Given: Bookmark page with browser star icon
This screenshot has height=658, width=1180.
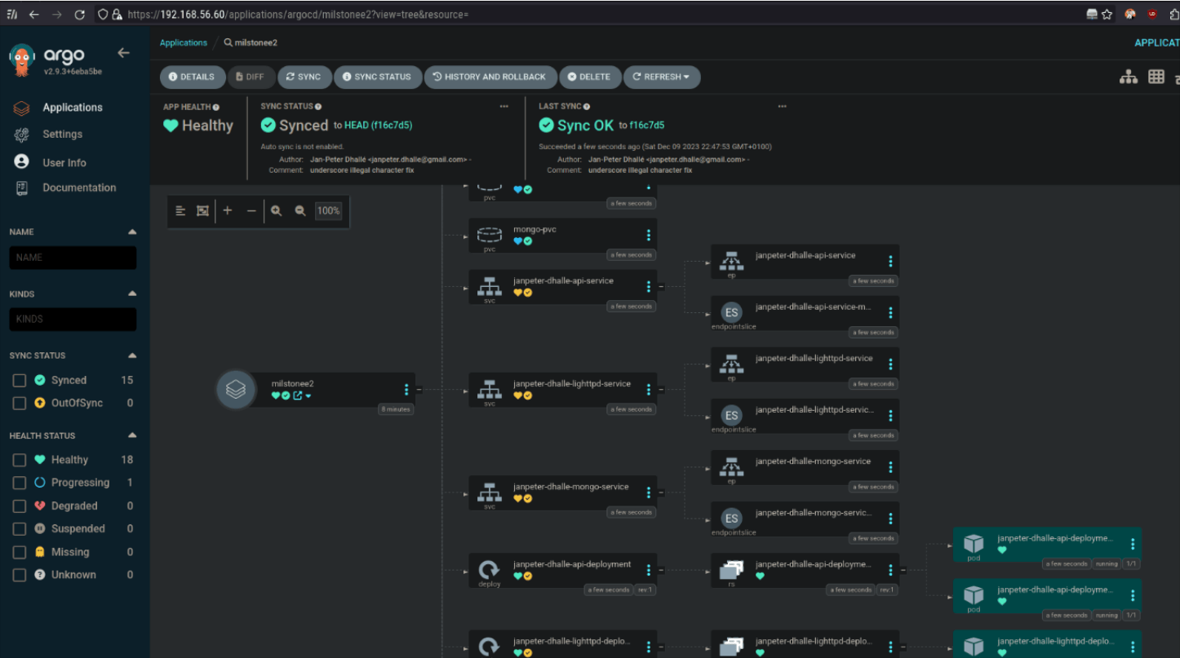Looking at the screenshot, I should point(1107,15).
